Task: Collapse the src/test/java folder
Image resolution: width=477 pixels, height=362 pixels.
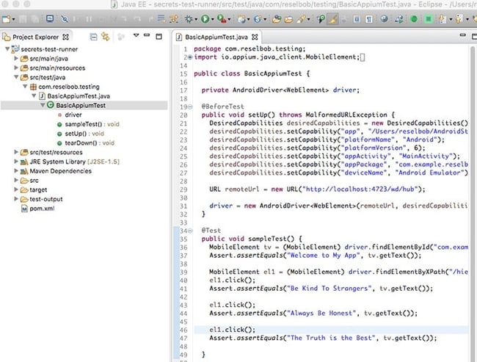Action: point(16,77)
